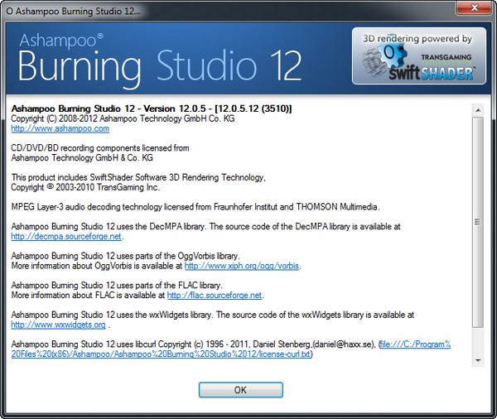Click the scrollbar up arrow
The width and height of the screenshot is (497, 419).
[x=478, y=110]
